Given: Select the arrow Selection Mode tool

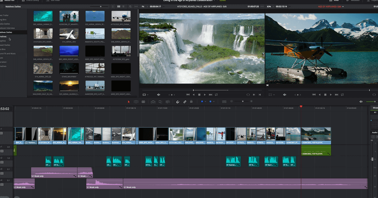Looking at the screenshot, I should click(x=129, y=102).
